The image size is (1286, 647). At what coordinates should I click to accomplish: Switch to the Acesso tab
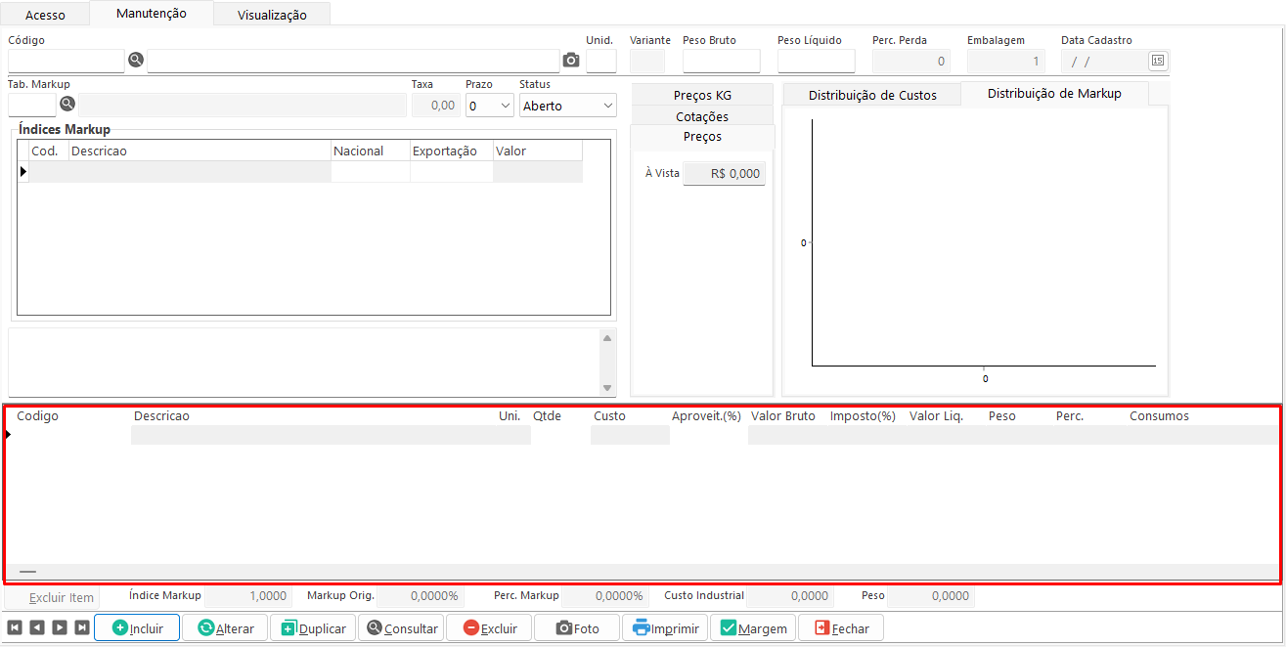tap(45, 15)
